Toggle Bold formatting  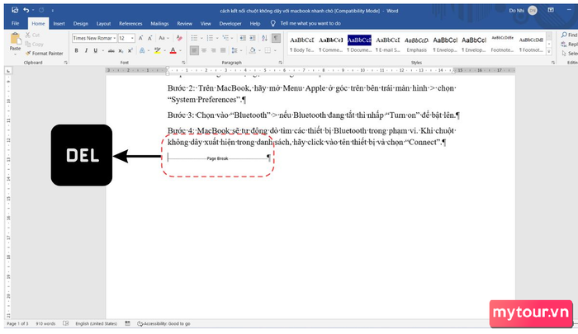tap(76, 51)
